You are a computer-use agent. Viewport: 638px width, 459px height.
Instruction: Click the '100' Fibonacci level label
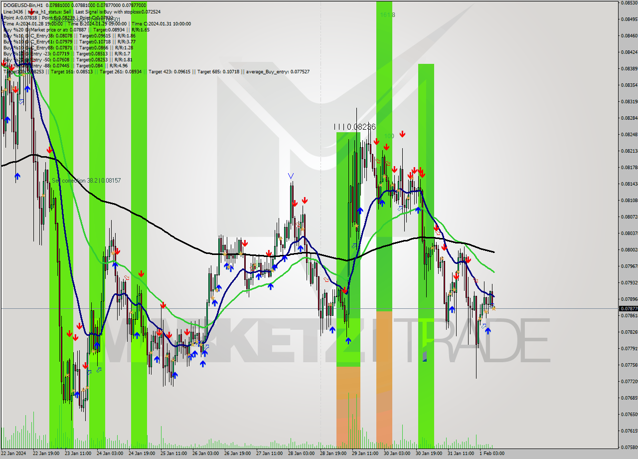tap(389, 136)
